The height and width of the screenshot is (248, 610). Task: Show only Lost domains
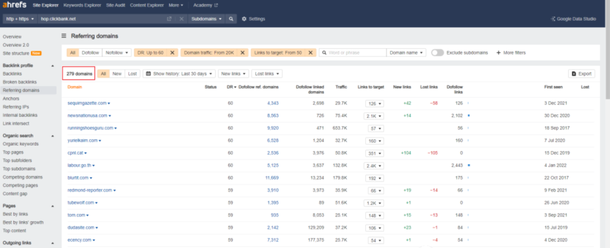coord(132,74)
